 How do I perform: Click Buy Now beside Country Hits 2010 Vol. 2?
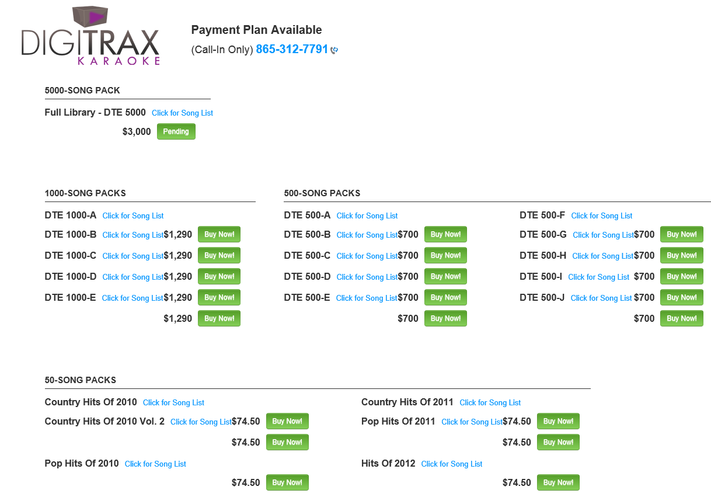287,422
